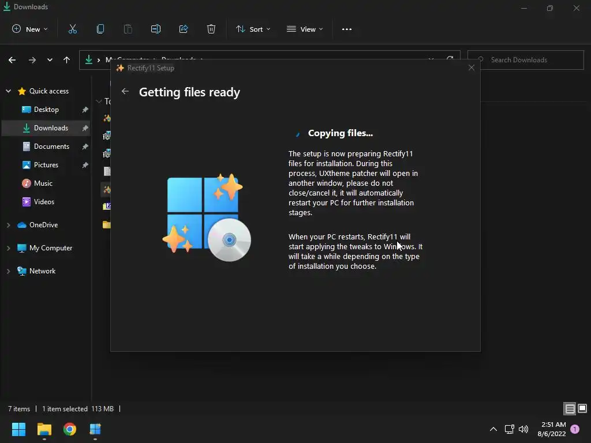Open Videos in the sidebar

click(x=39, y=201)
